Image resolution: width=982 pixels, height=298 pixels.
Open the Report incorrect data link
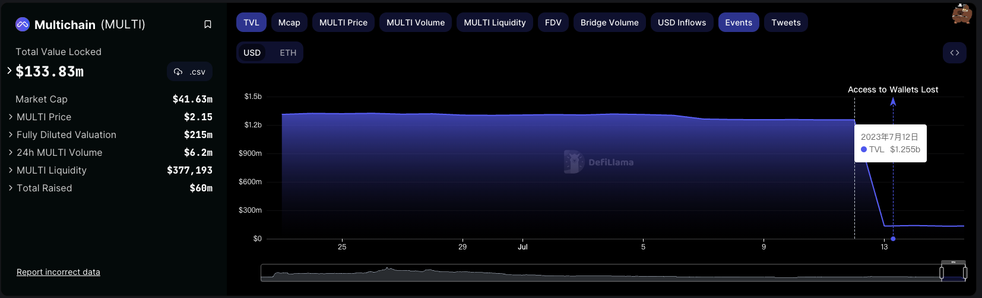tap(58, 272)
